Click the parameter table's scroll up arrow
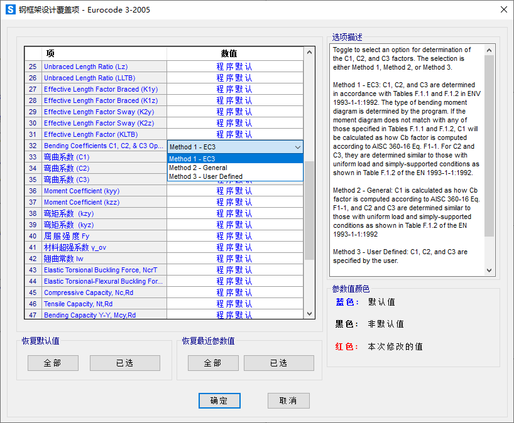The width and height of the screenshot is (514, 423). (309, 54)
